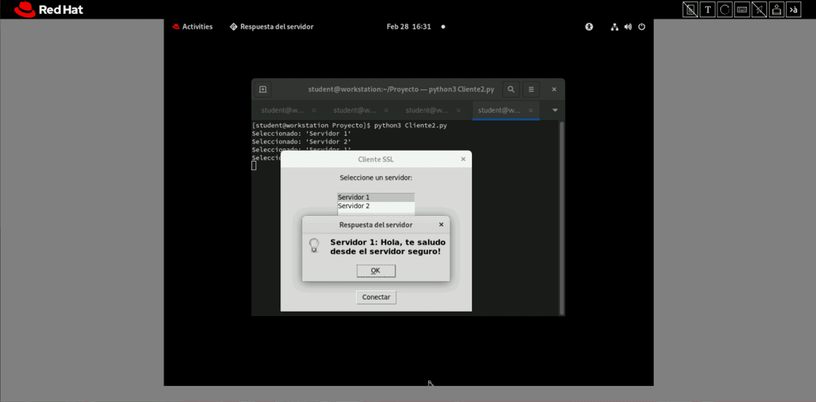Viewport: 816px width, 402px height.
Task: Click the crossed-out mouse pointer icon
Action: 759,10
